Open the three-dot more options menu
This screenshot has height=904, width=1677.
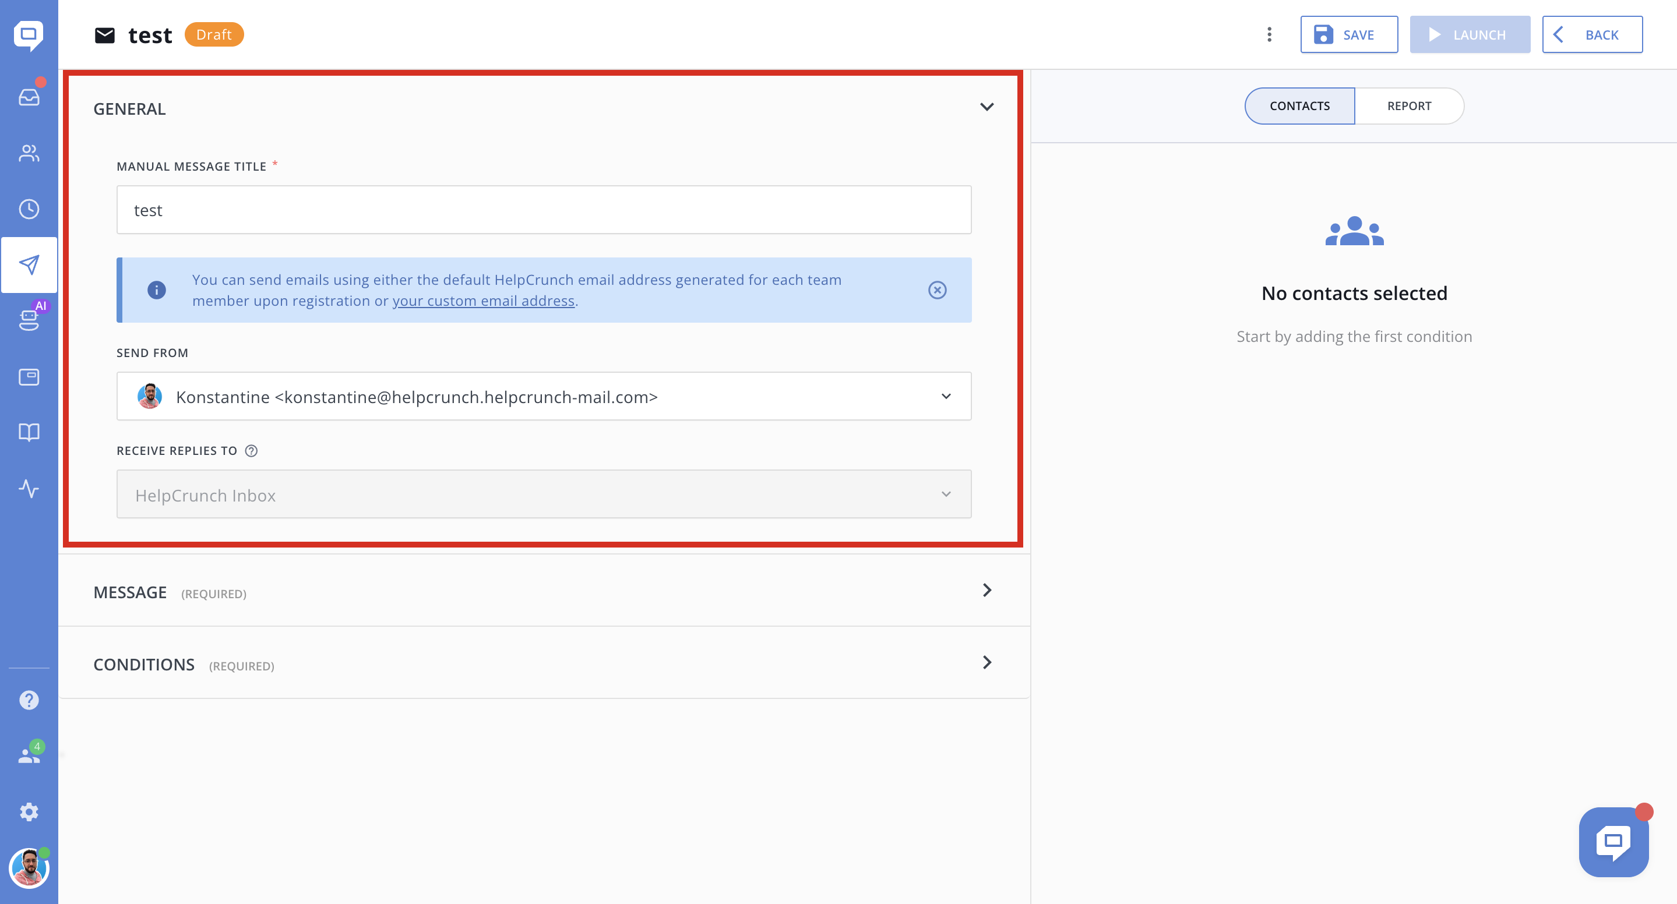pos(1269,34)
